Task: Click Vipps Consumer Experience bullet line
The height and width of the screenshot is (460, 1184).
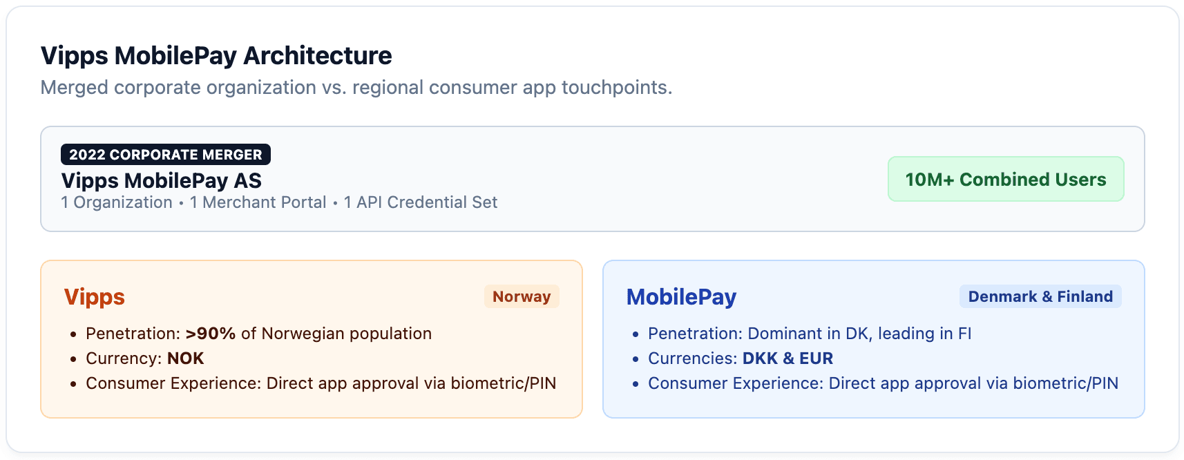Action: click(321, 383)
